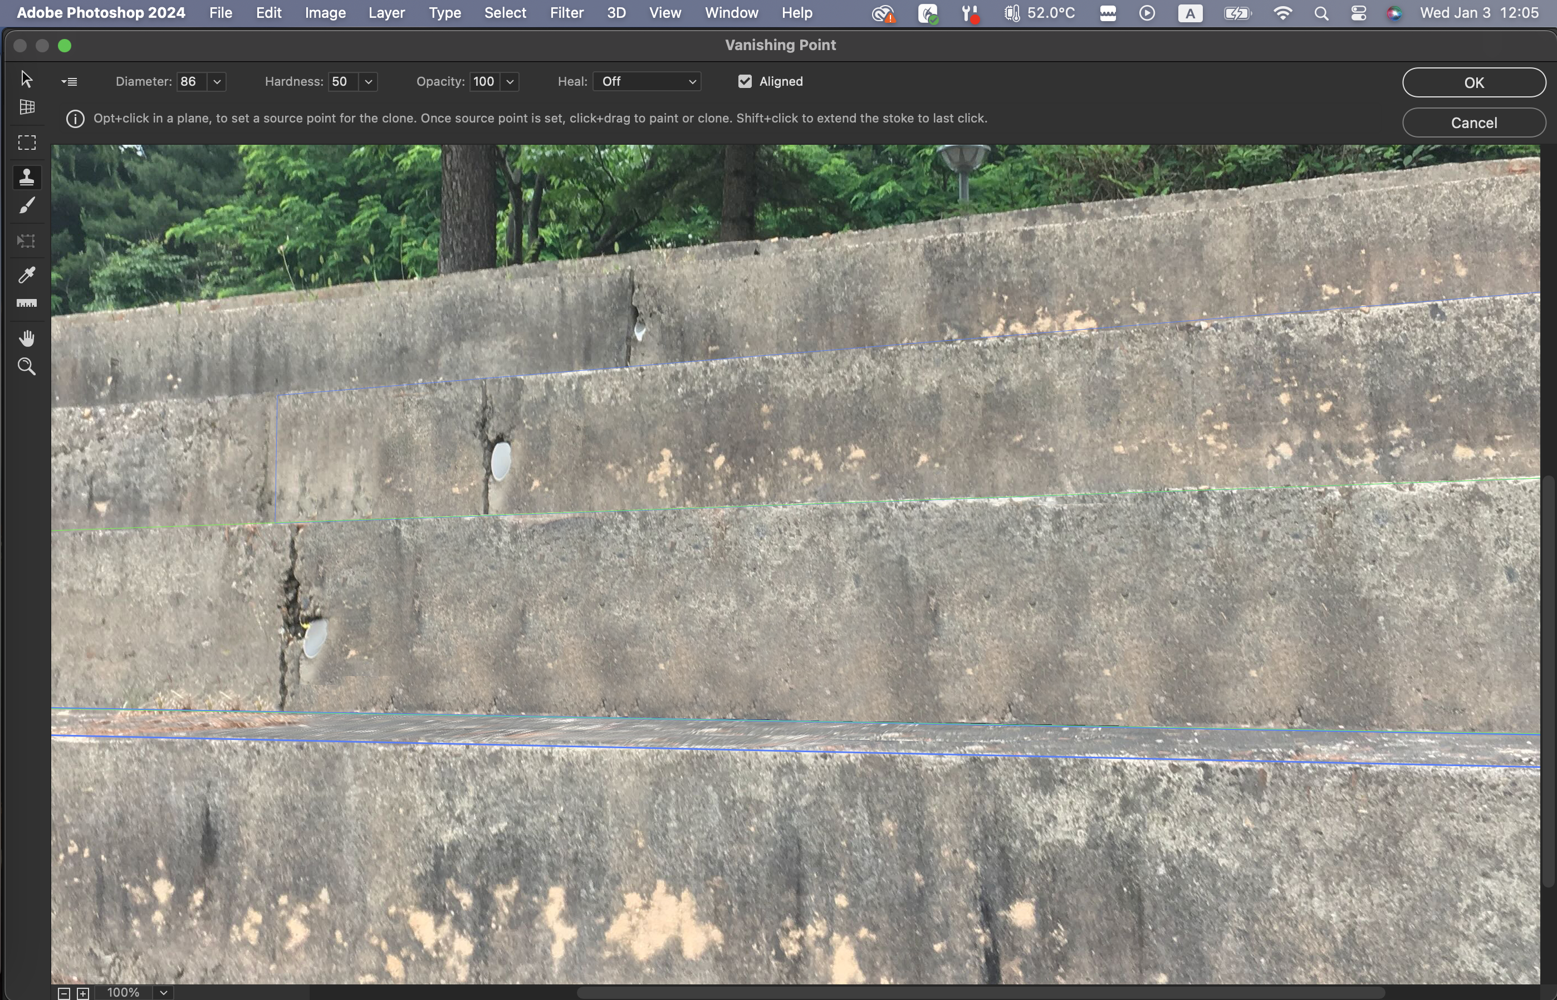Image resolution: width=1557 pixels, height=1000 pixels.
Task: Select the Zoom magnifier tool
Action: [27, 367]
